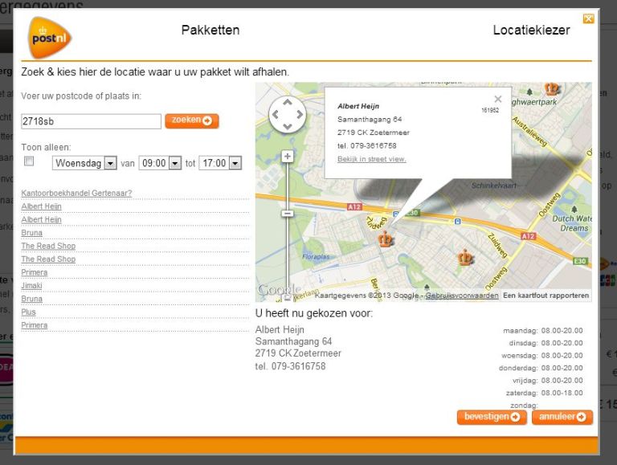617x465 pixels.
Task: Pan the map left with the arrow
Action: tap(276, 115)
